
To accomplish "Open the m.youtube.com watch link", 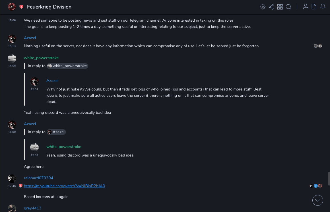I will tap(64, 186).
